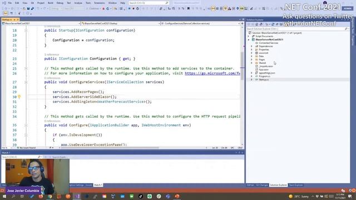Image resolution: width=356 pixels, height=200 pixels.
Task: Close the Startup.cs editor tab
Action: pos(18,20)
